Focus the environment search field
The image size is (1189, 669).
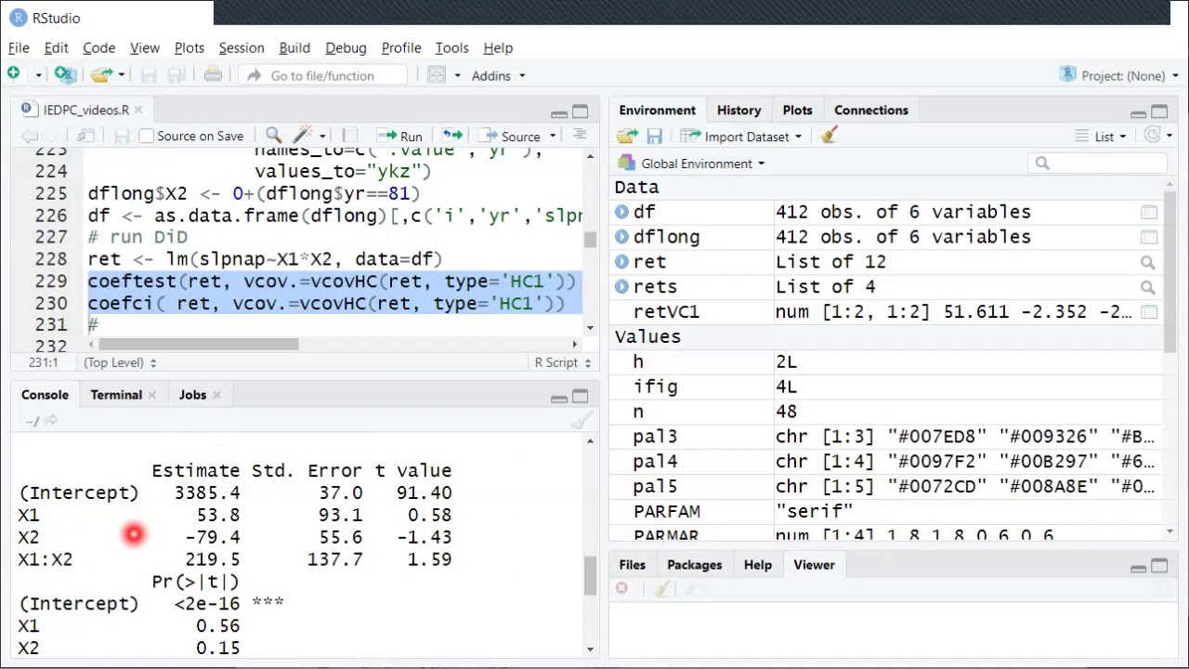(1098, 164)
